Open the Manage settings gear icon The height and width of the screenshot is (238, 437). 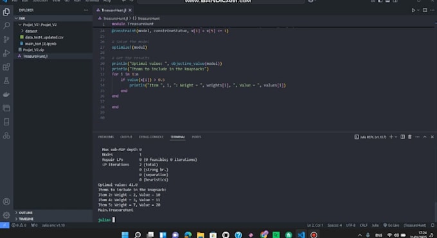coord(6,215)
